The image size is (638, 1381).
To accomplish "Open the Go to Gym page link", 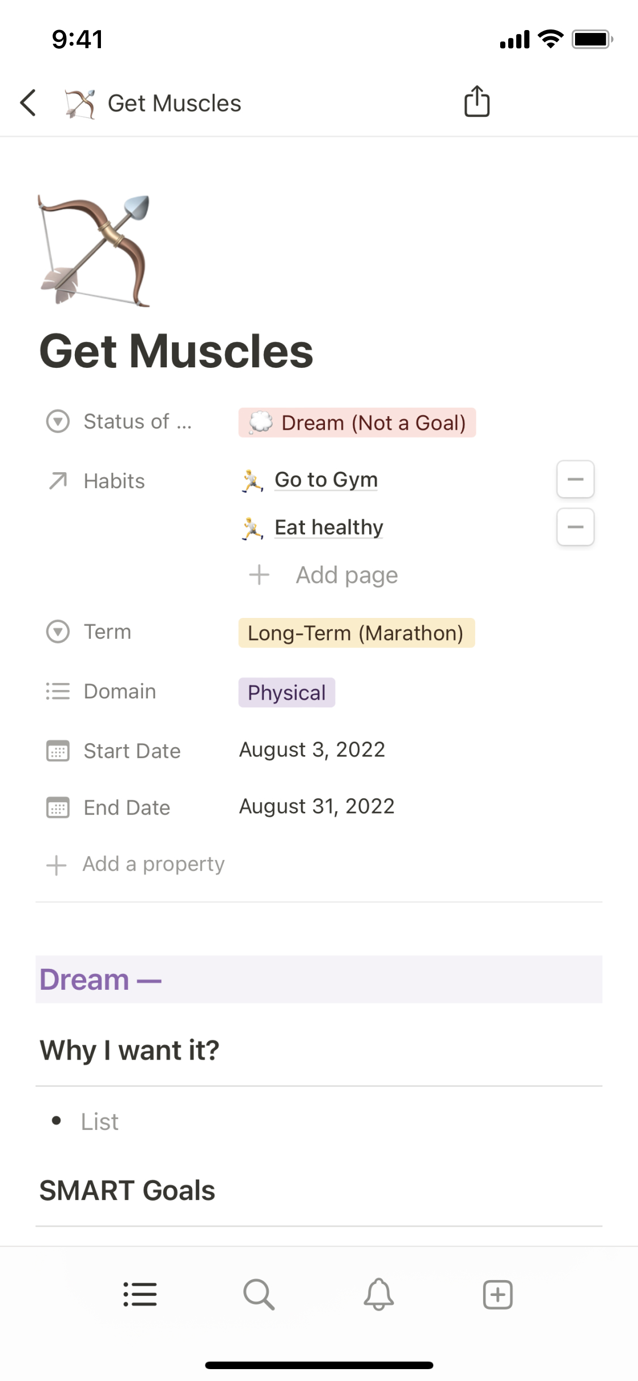I will pyautogui.click(x=326, y=480).
